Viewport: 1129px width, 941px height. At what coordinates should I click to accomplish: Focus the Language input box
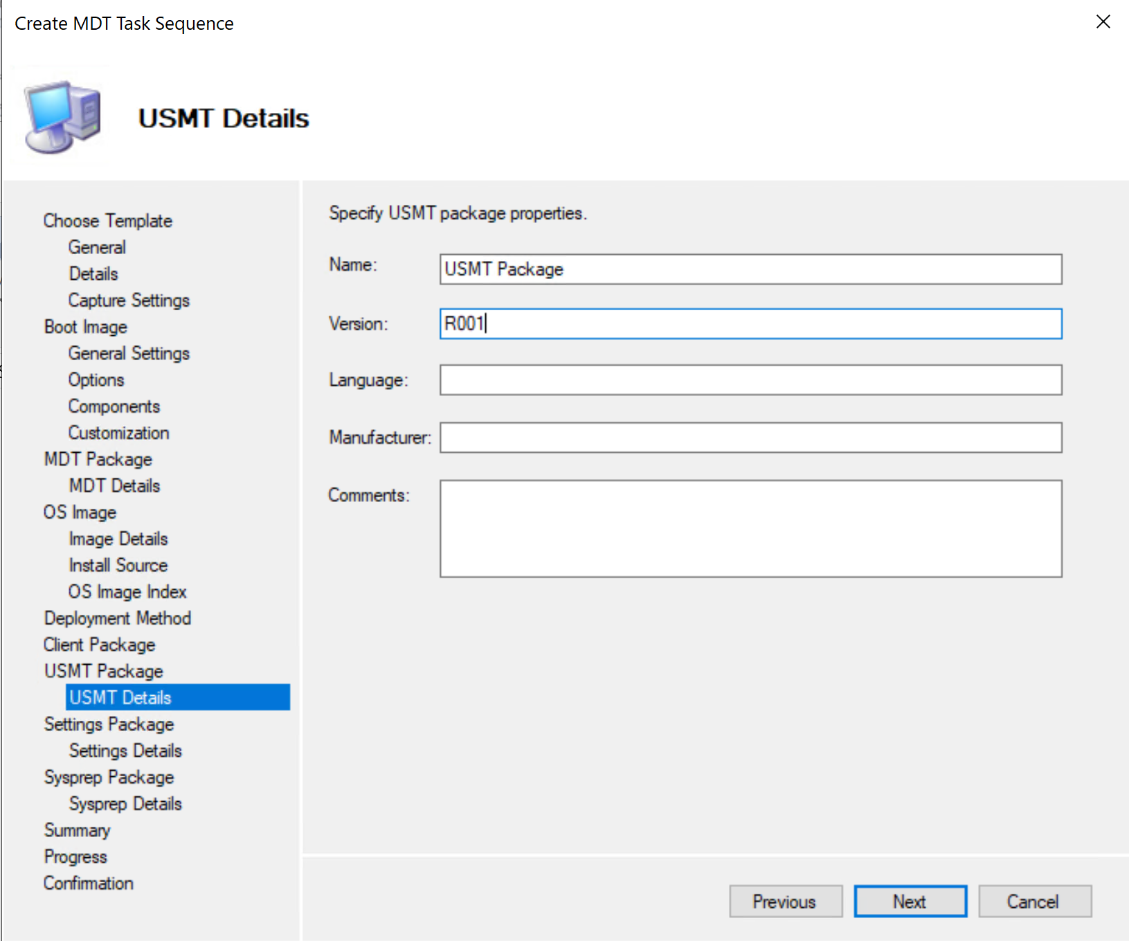tap(750, 379)
